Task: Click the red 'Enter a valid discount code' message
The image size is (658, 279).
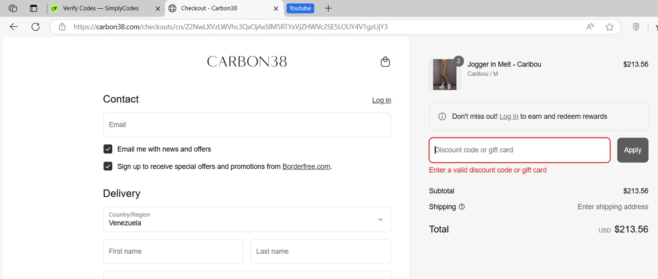Action: (488, 170)
